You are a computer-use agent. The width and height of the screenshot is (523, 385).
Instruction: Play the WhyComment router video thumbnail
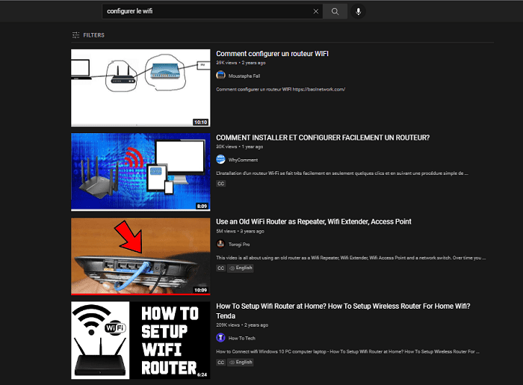click(140, 172)
